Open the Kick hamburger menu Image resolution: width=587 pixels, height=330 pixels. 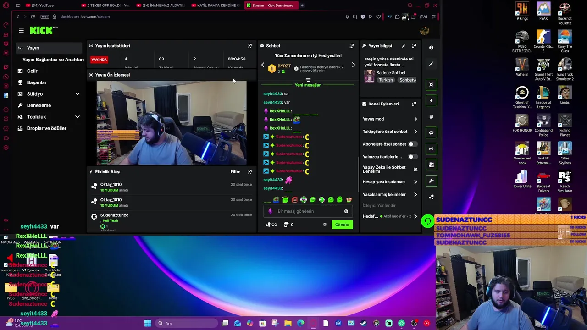(x=21, y=31)
